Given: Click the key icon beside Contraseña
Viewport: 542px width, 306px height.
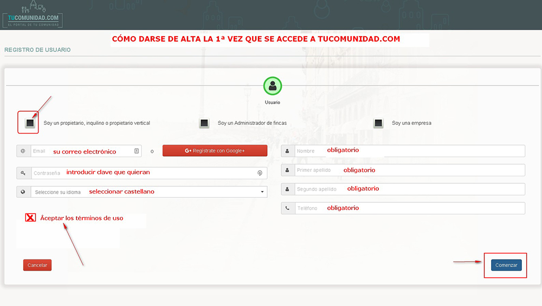Looking at the screenshot, I should click(23, 173).
